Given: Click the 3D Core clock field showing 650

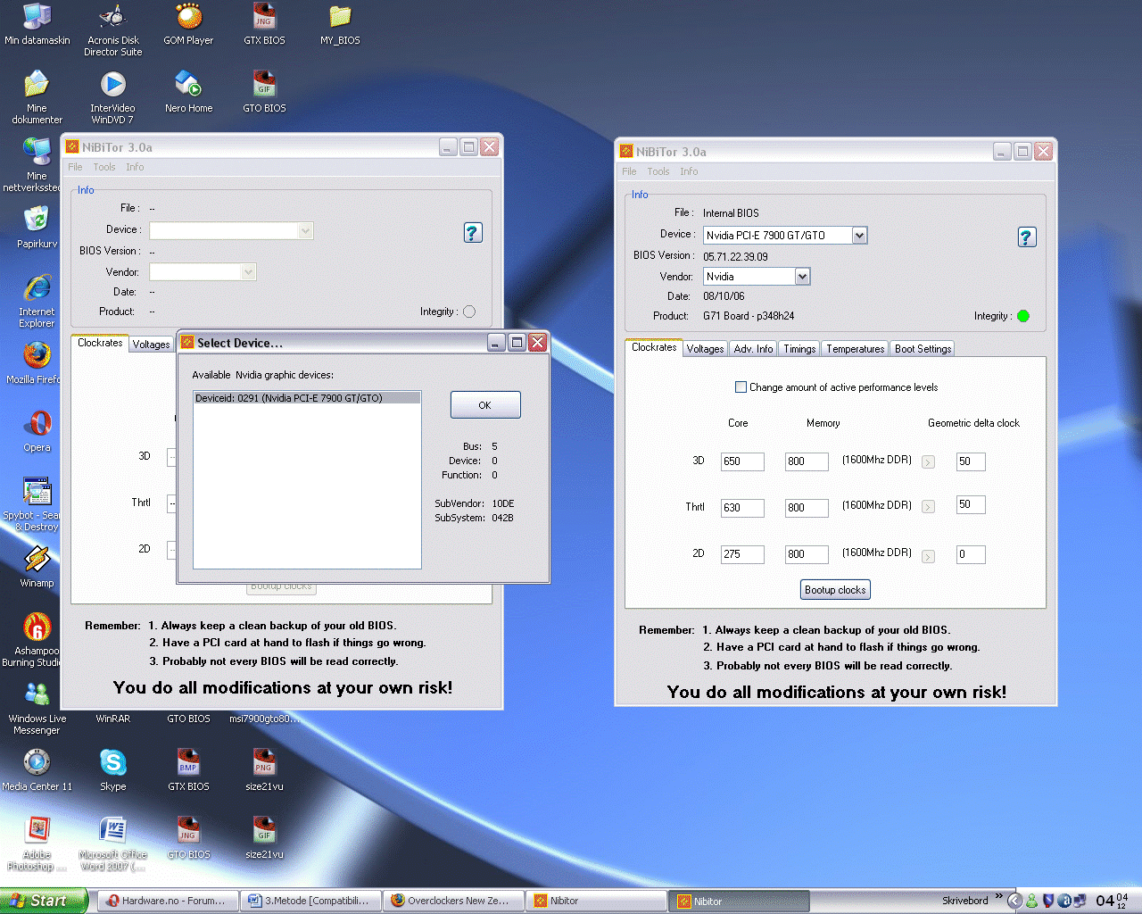Looking at the screenshot, I should tap(742, 461).
